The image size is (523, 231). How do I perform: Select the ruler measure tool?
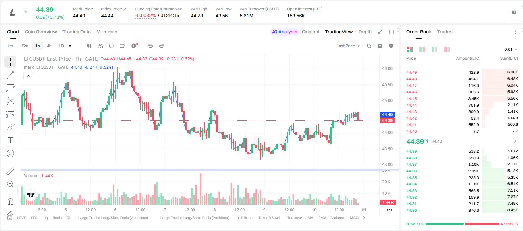click(x=10, y=171)
